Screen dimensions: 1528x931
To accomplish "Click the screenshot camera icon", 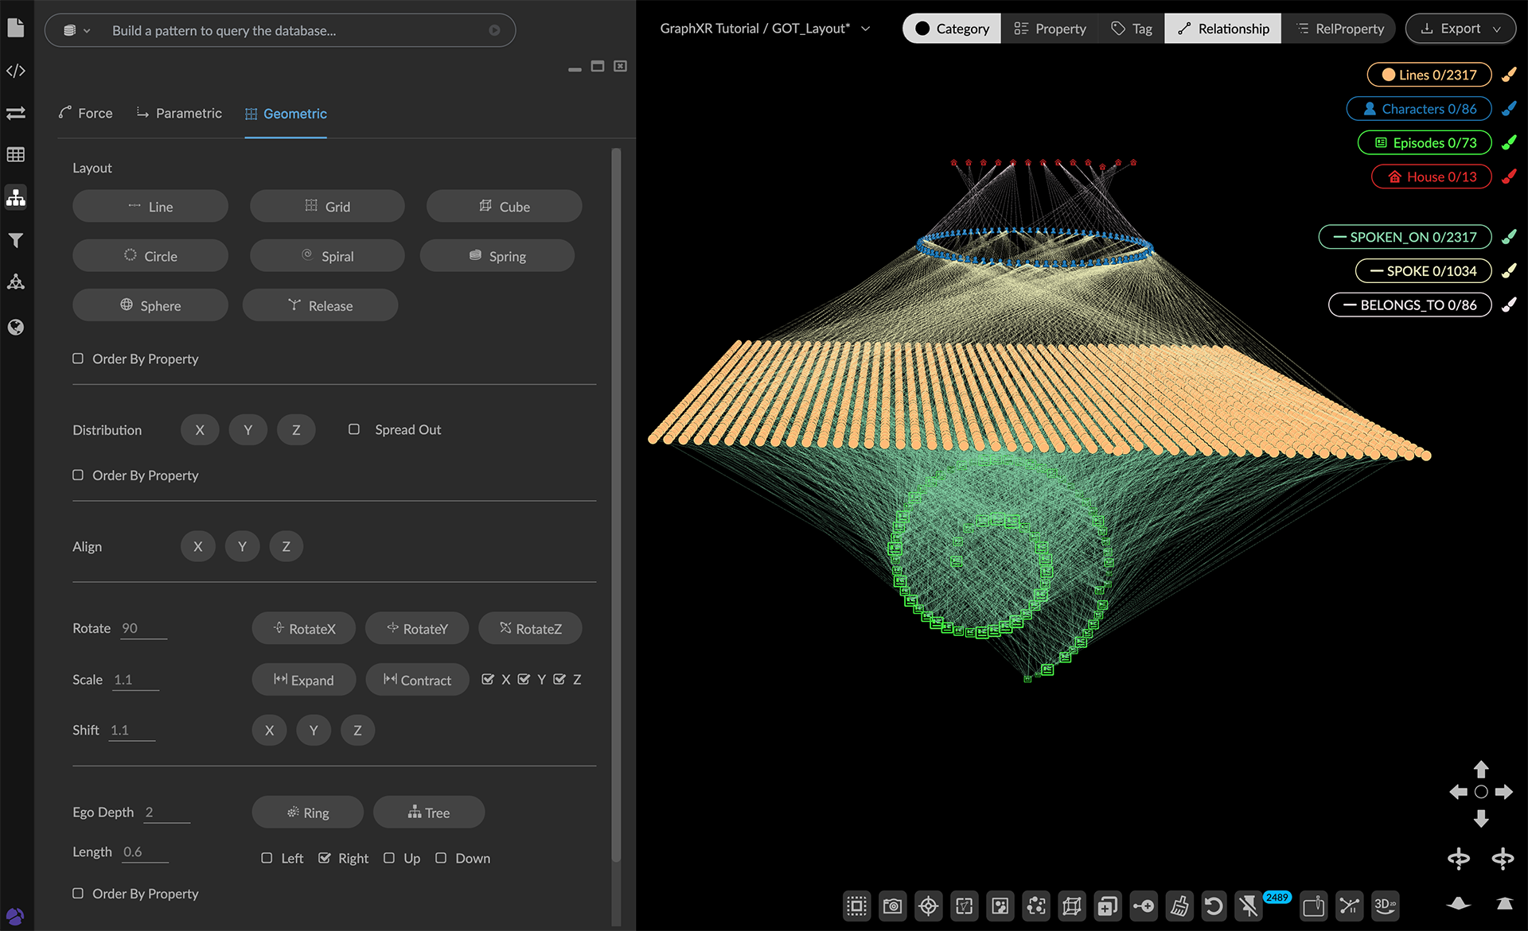I will (892, 906).
